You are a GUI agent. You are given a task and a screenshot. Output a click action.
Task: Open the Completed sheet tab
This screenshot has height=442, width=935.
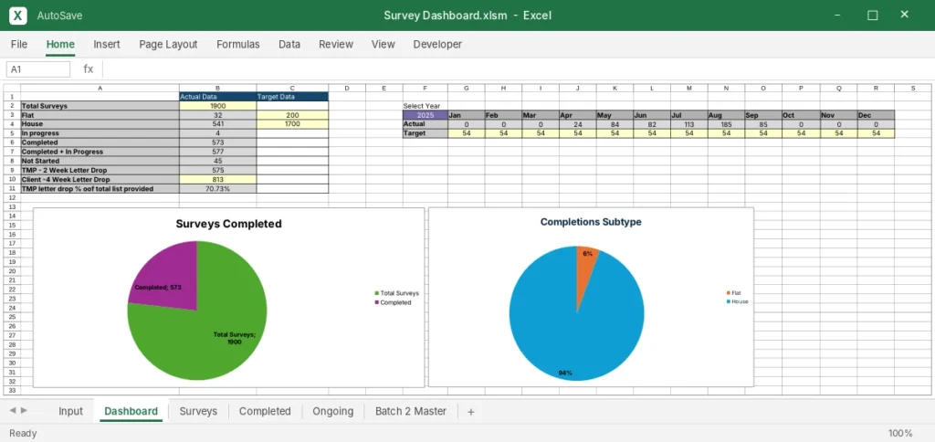click(x=265, y=411)
